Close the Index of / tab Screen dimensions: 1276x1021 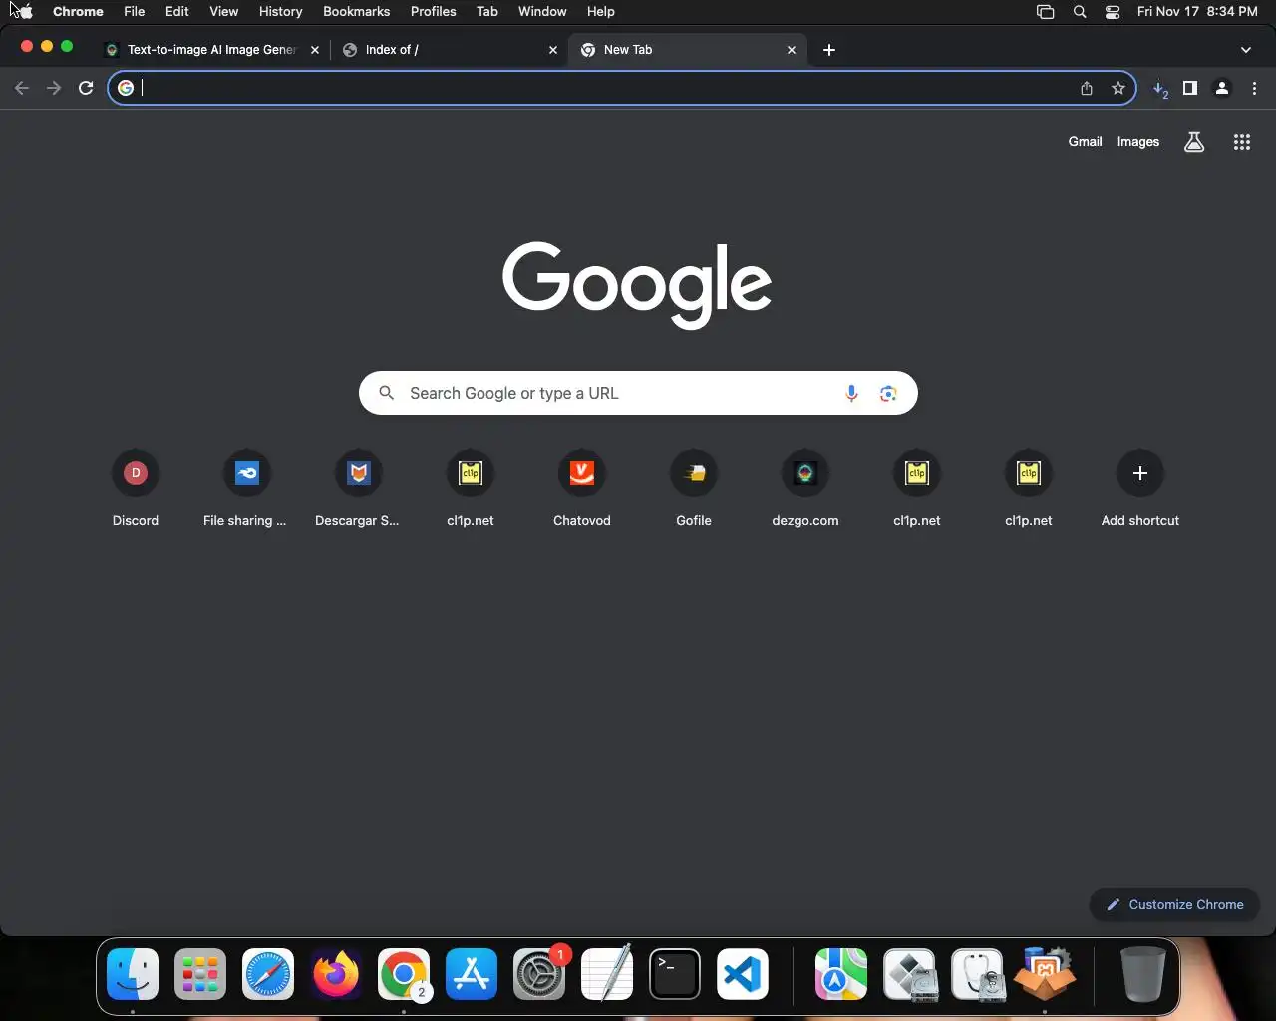coord(553,49)
